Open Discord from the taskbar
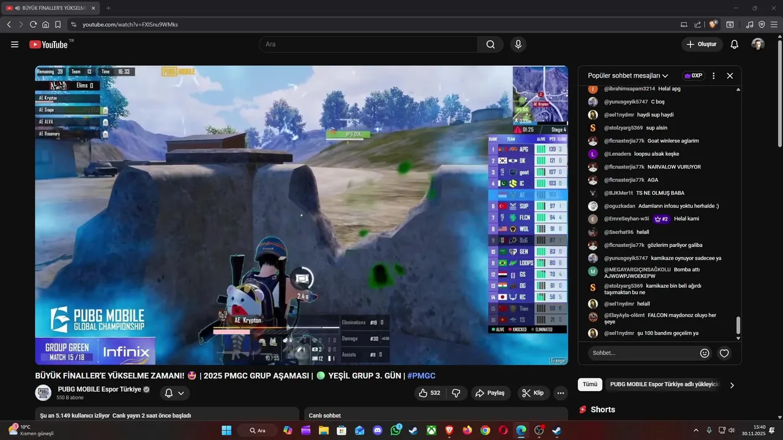 [377, 430]
